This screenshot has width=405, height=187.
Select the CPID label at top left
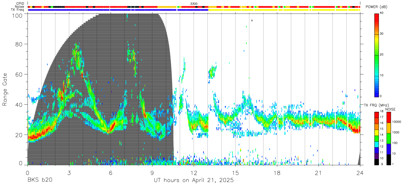pyautogui.click(x=20, y=4)
